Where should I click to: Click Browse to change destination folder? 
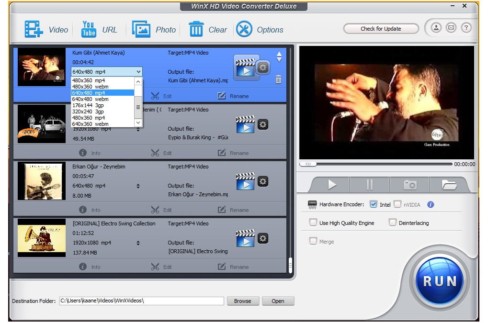(243, 301)
